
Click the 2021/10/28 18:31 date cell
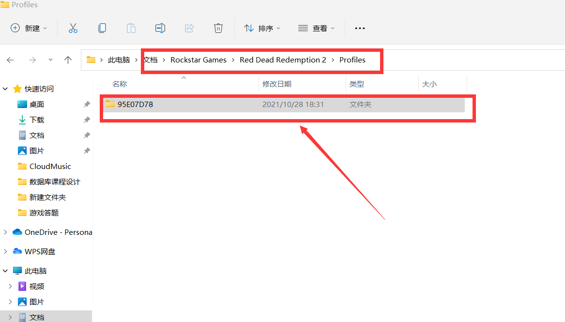click(293, 105)
